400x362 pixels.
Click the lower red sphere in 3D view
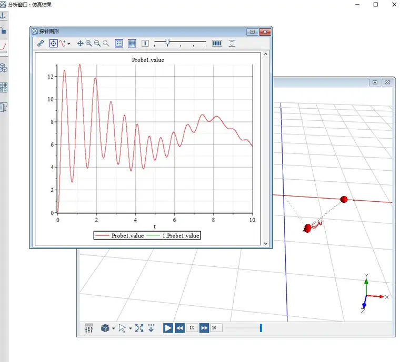(x=308, y=228)
